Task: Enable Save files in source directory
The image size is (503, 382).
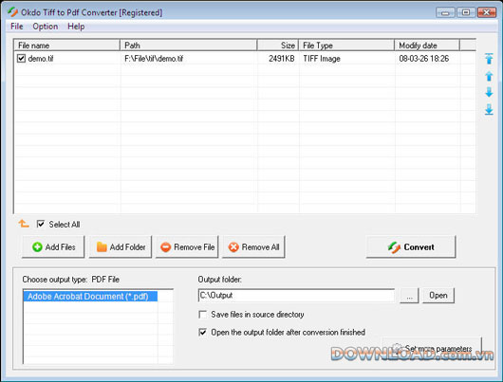Action: pyautogui.click(x=203, y=315)
